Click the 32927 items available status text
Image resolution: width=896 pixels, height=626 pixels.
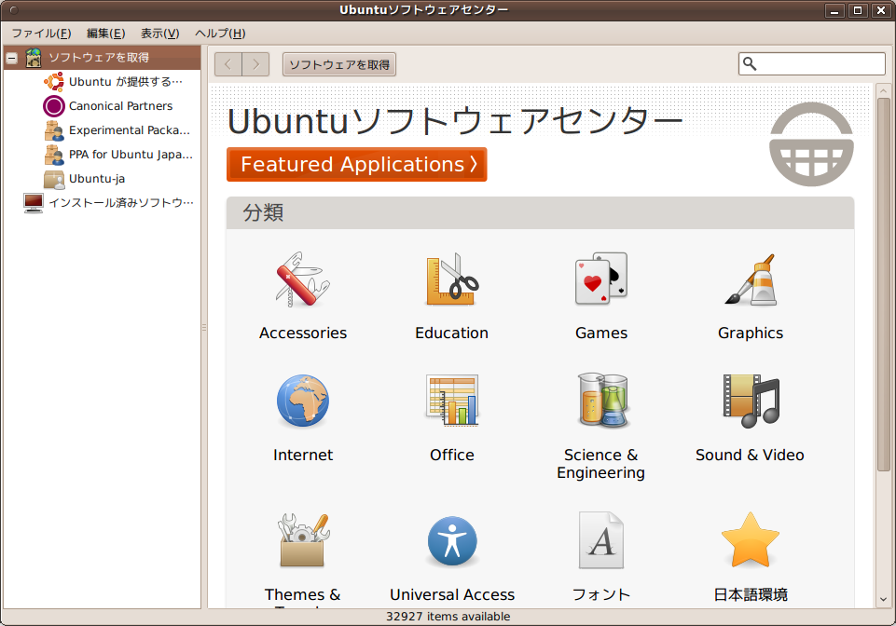click(x=448, y=617)
